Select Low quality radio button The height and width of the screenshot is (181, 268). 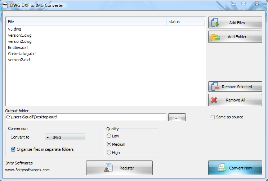click(109, 136)
